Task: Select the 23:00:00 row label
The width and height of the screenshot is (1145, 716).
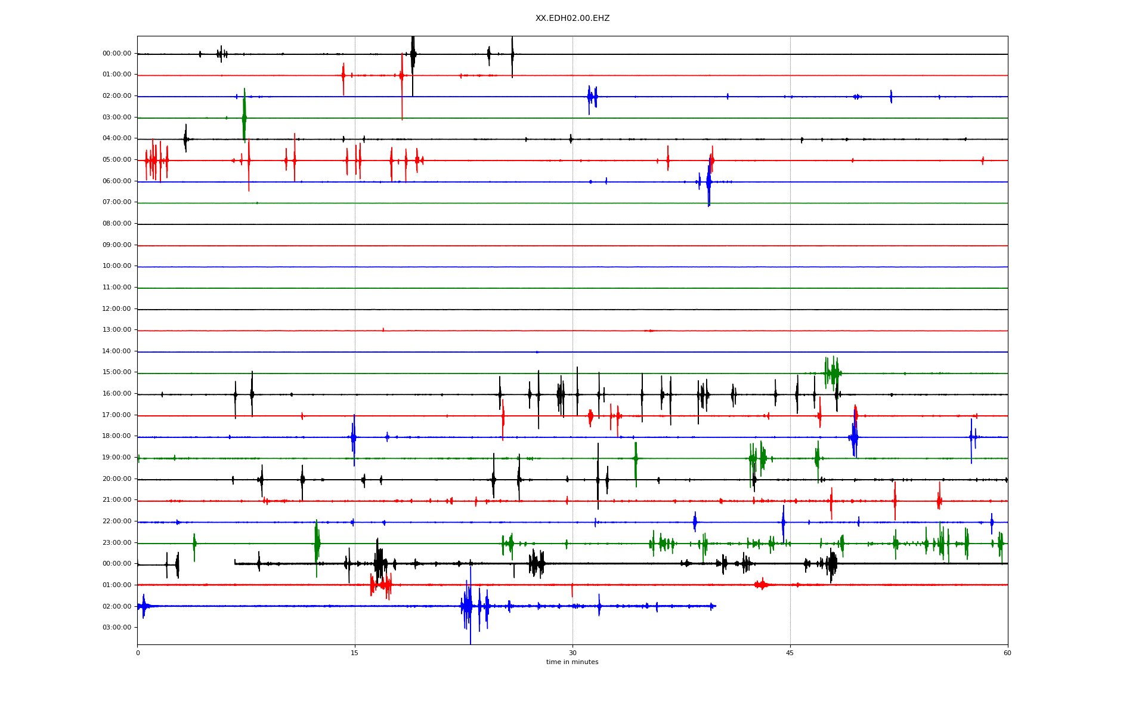Action: [x=117, y=543]
